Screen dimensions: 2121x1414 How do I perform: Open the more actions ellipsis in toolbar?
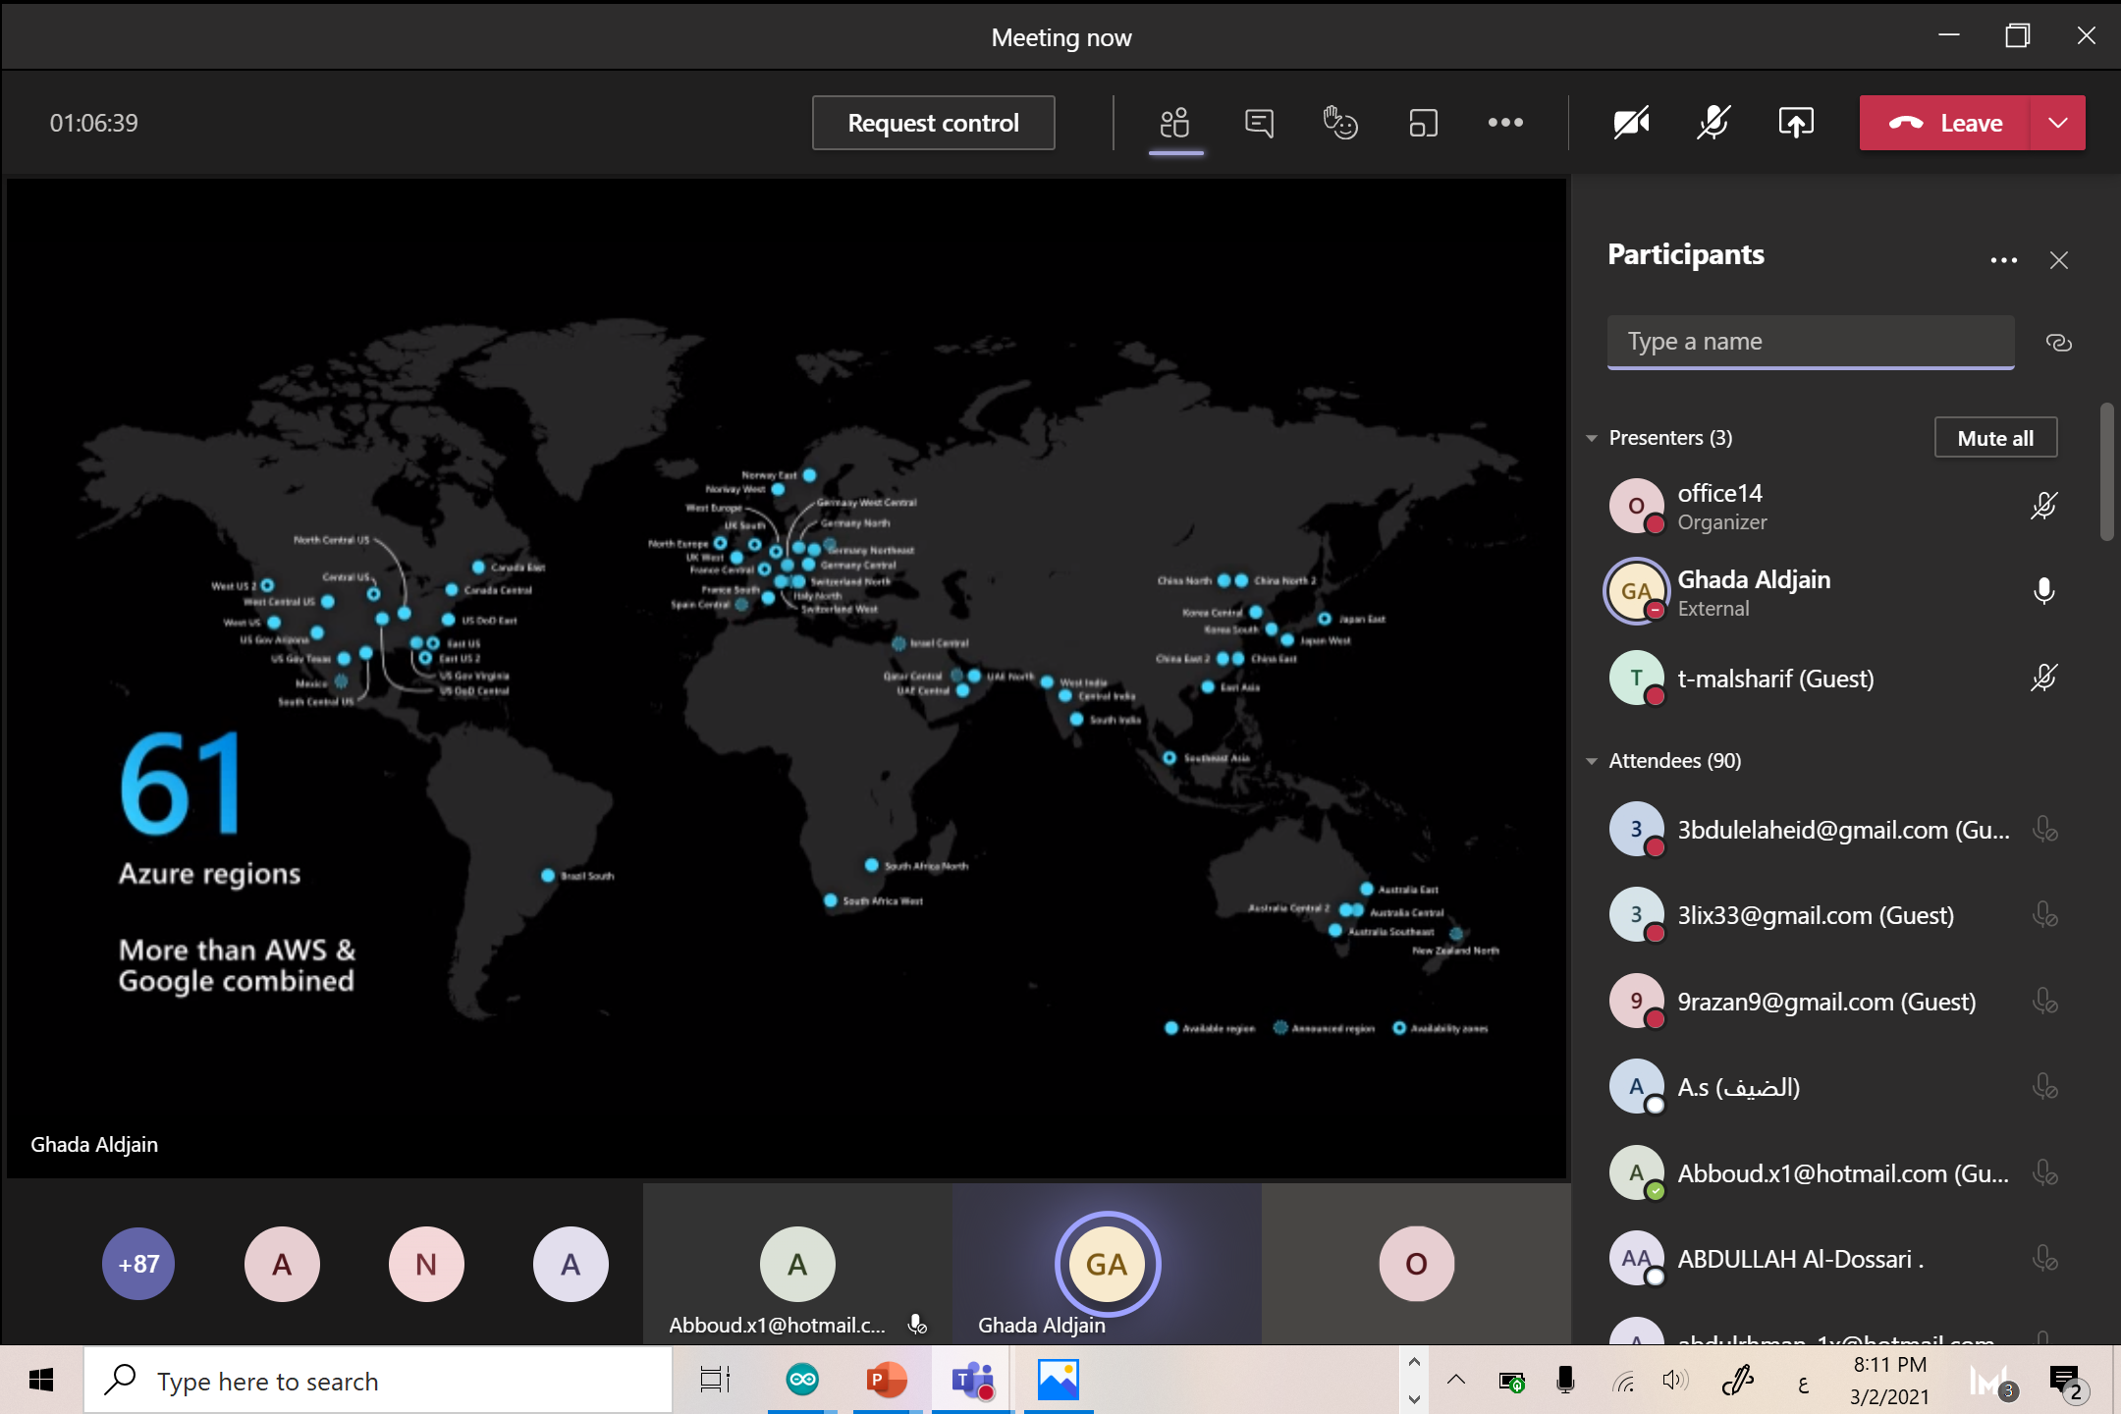(x=1505, y=123)
